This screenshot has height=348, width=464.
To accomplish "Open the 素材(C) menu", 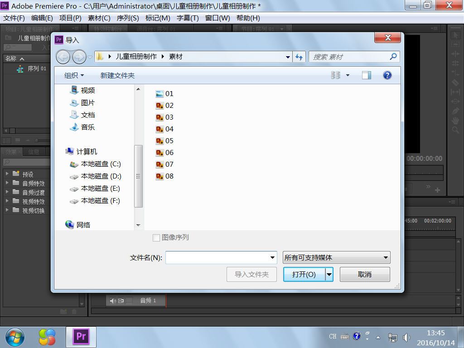I will point(99,18).
